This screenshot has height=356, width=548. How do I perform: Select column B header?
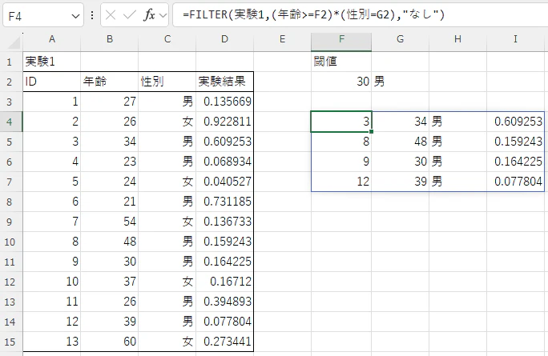110,39
